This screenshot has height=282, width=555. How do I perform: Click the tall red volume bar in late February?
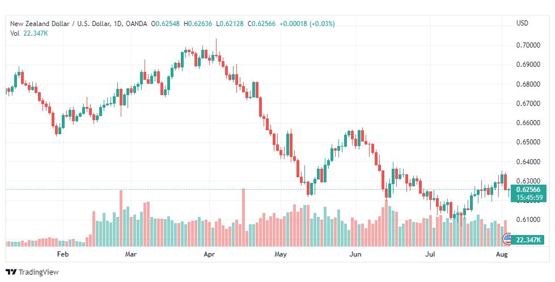tap(121, 218)
